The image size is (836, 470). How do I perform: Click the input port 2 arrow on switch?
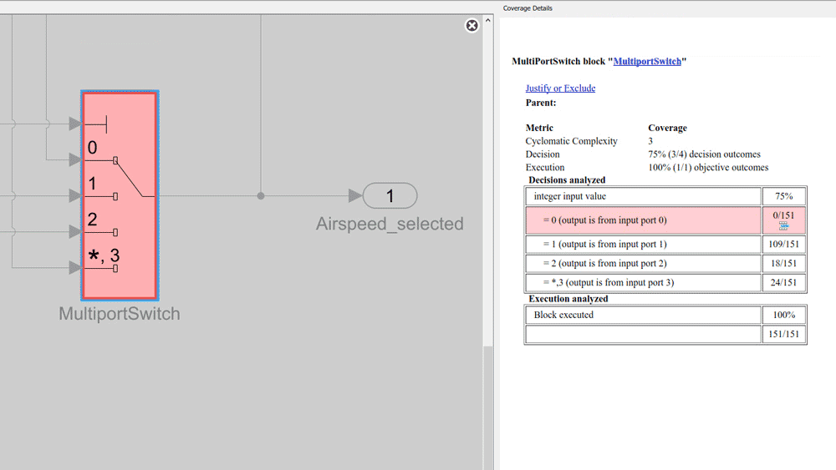[75, 232]
